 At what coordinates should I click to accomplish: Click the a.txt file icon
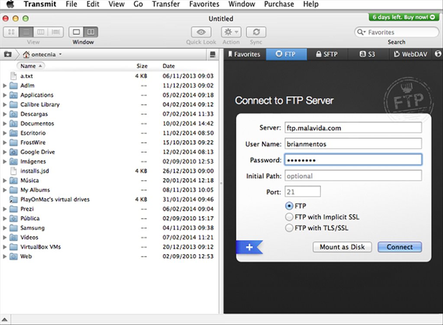pyautogui.click(x=13, y=76)
